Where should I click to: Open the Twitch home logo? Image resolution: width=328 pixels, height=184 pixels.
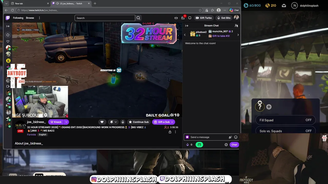pos(8,18)
